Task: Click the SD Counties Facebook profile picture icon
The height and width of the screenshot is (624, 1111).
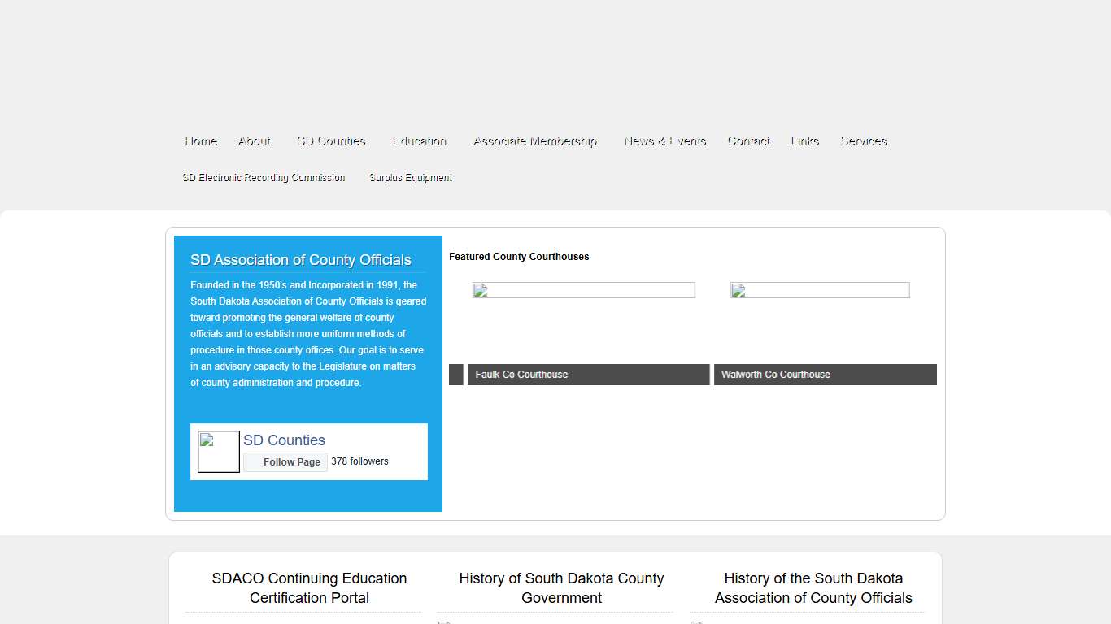Action: (x=218, y=452)
